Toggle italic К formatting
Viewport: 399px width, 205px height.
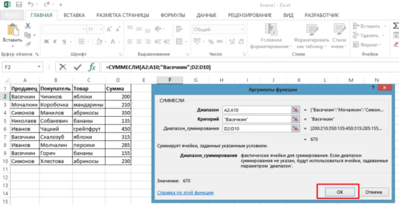click(x=55, y=42)
